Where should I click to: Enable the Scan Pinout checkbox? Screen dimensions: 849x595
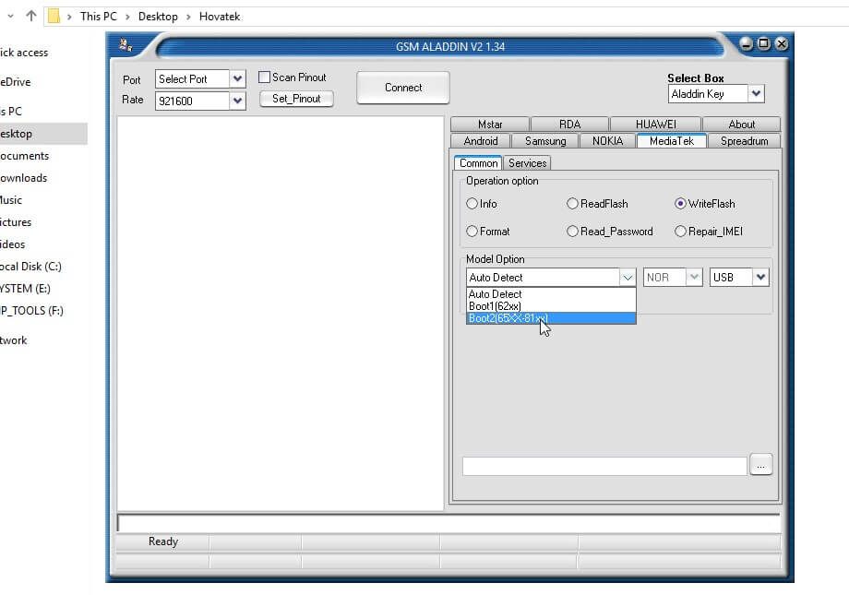coord(264,77)
